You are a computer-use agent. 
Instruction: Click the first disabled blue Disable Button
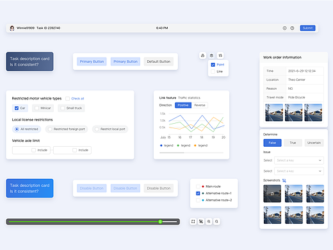click(92, 188)
